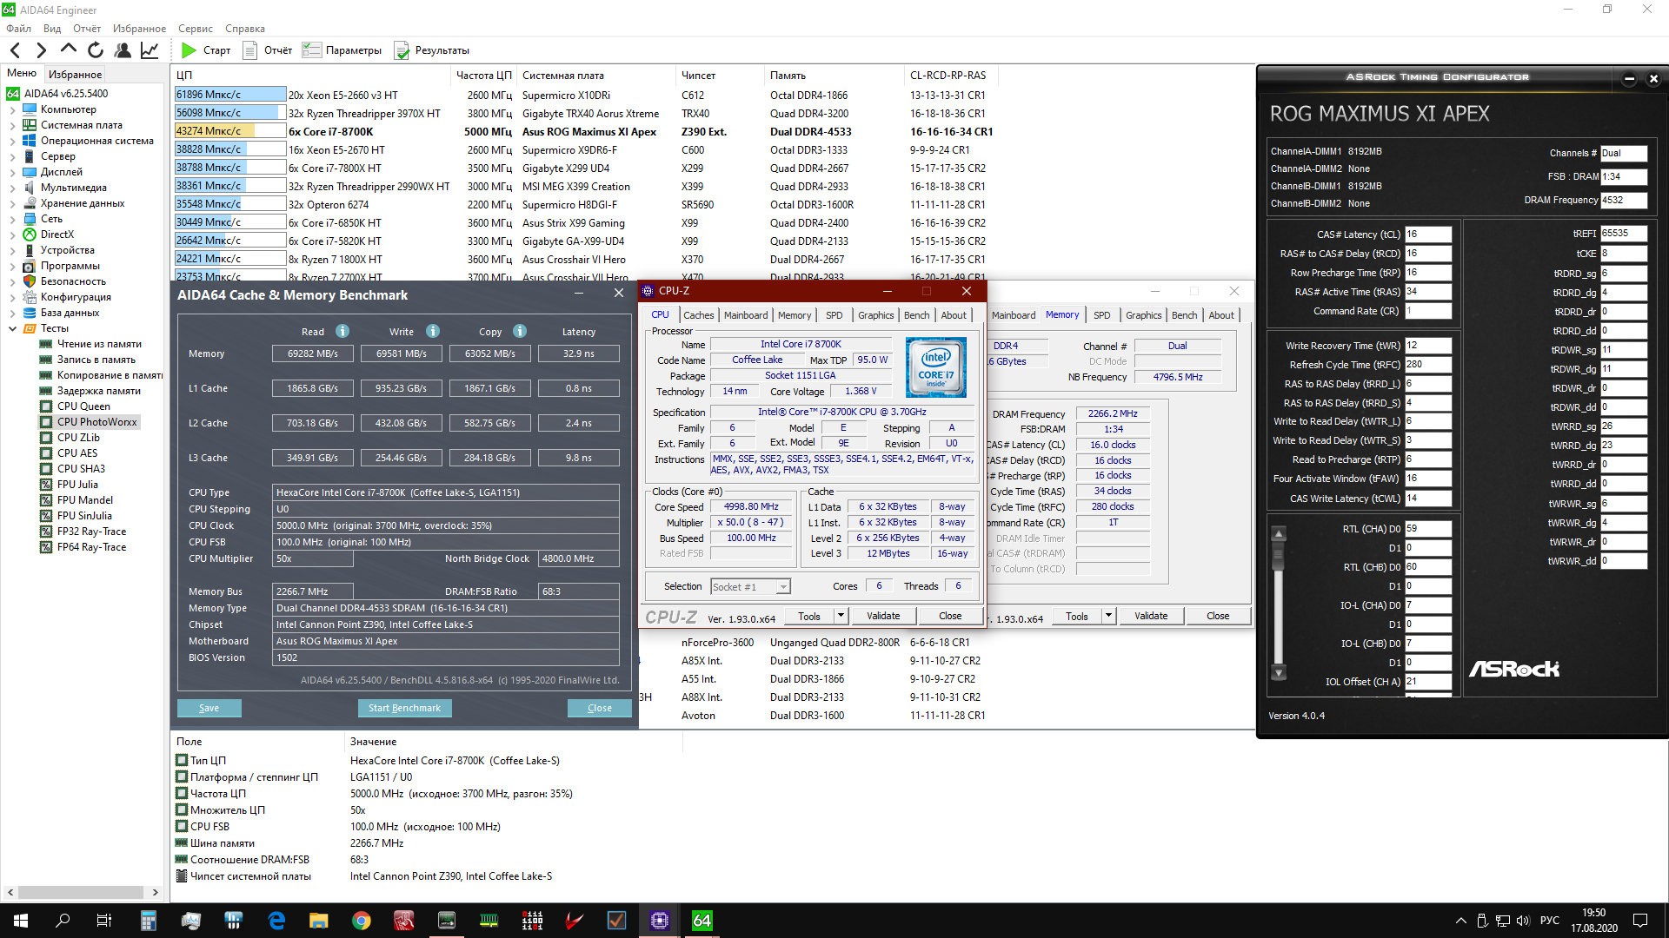Image resolution: width=1669 pixels, height=938 pixels.
Task: Click the Refresh icon in the toolbar
Action: tap(96, 50)
